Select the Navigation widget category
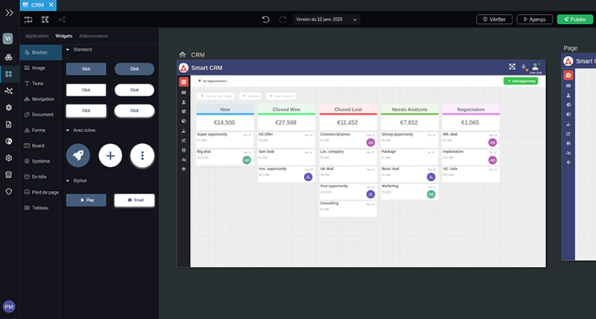 [41, 99]
